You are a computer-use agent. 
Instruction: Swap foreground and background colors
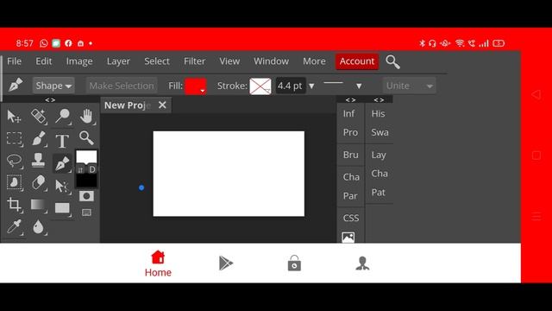[80, 169]
